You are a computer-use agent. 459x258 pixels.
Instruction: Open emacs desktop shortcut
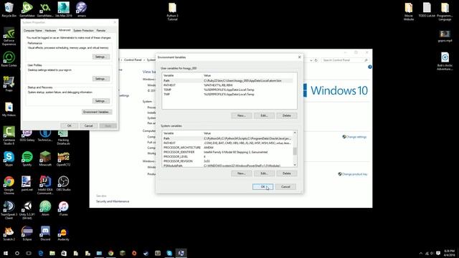coord(81,9)
